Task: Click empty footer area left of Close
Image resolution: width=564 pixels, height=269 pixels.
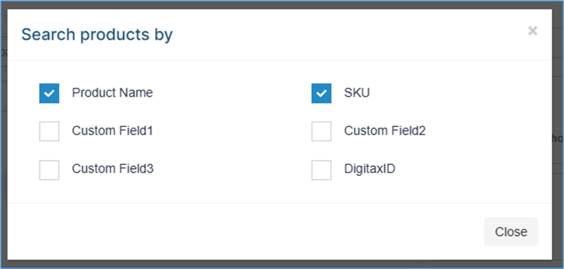Action: click(245, 232)
